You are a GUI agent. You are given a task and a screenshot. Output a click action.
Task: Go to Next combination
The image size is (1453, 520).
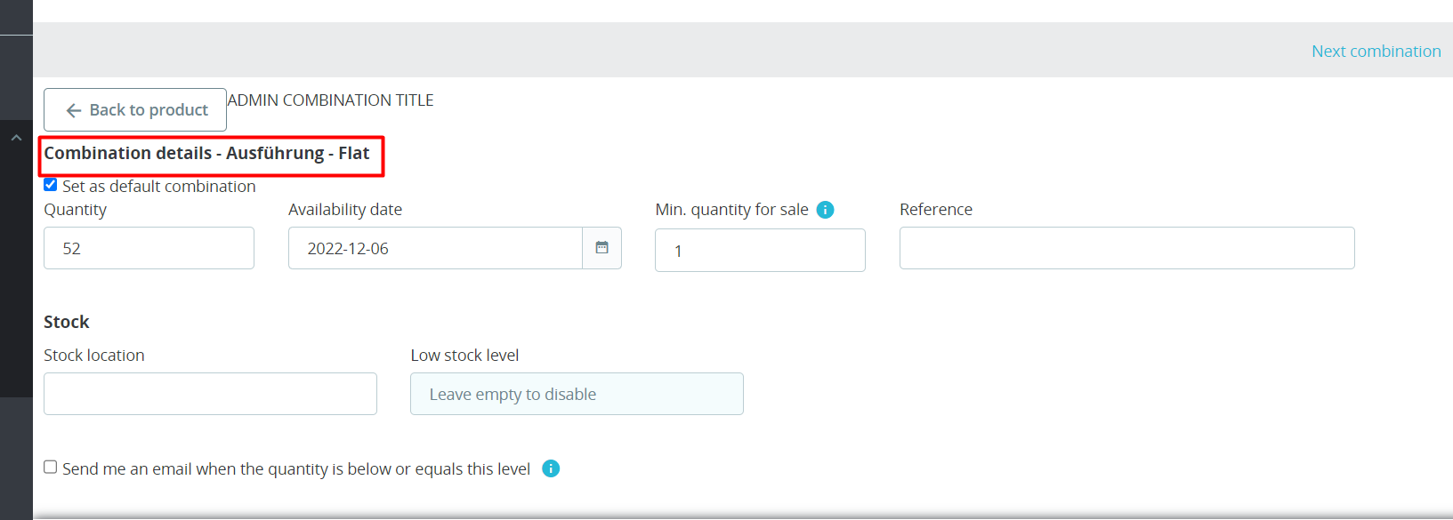click(x=1376, y=51)
